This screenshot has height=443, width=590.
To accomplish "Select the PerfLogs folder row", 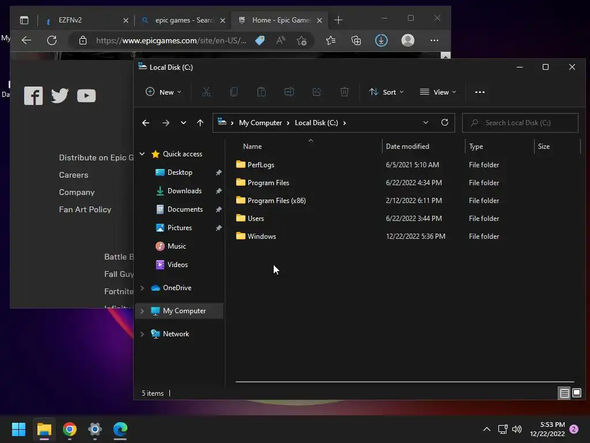I will tap(261, 164).
